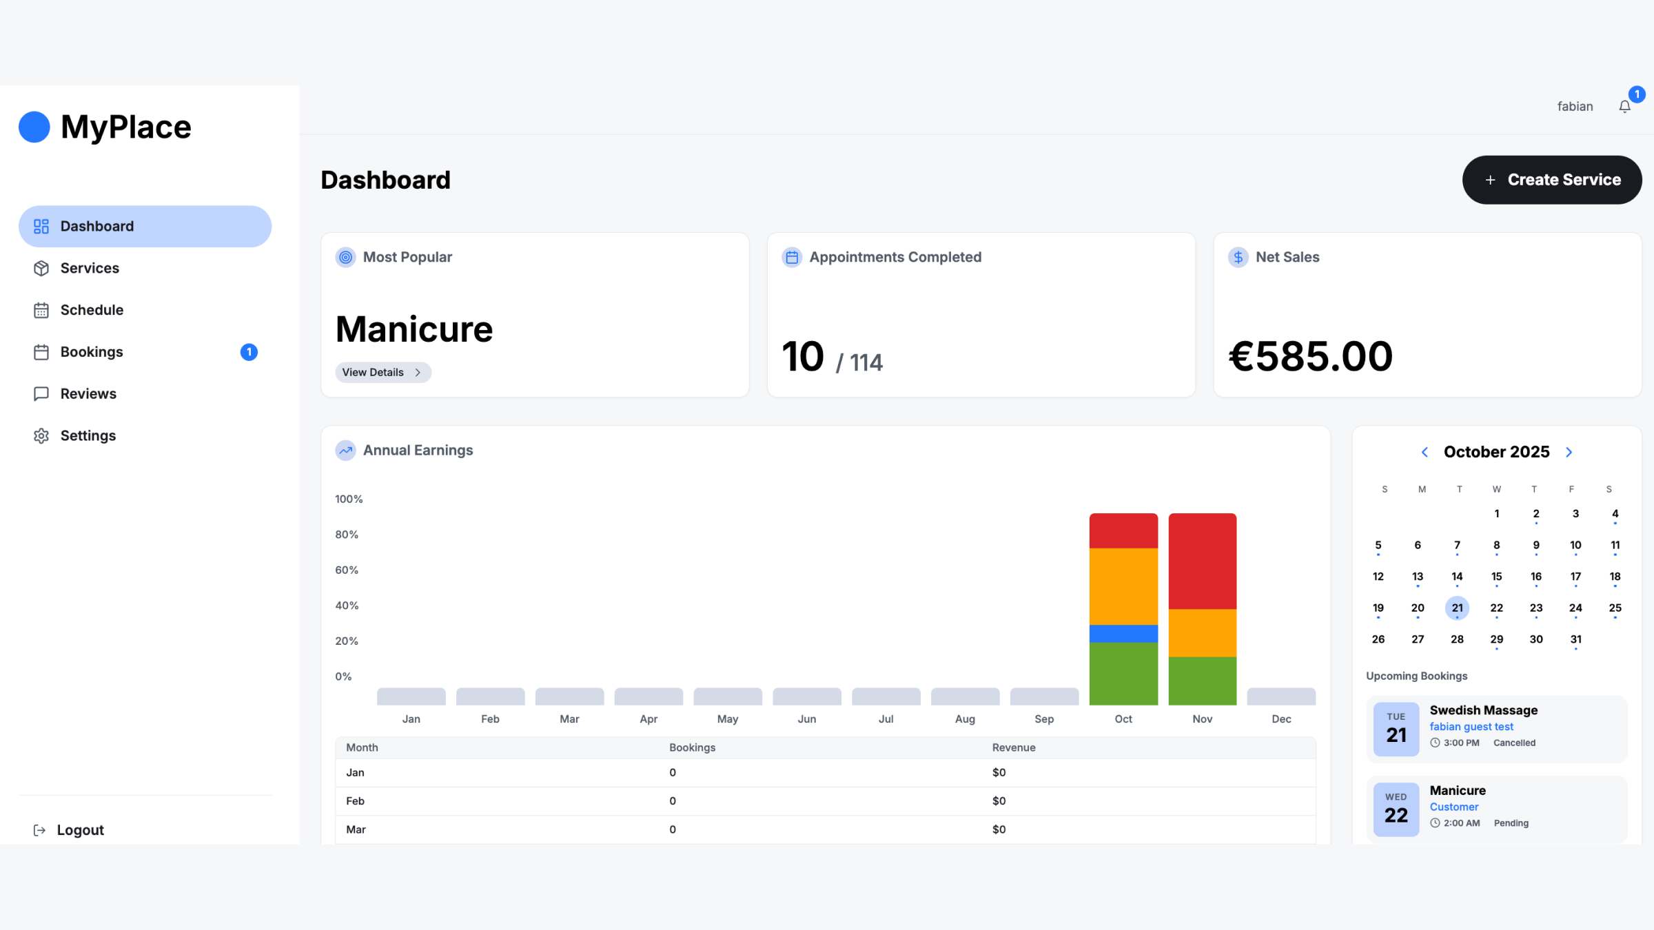Click the Annual Earnings trend icon
The height and width of the screenshot is (930, 1654).
tap(345, 451)
